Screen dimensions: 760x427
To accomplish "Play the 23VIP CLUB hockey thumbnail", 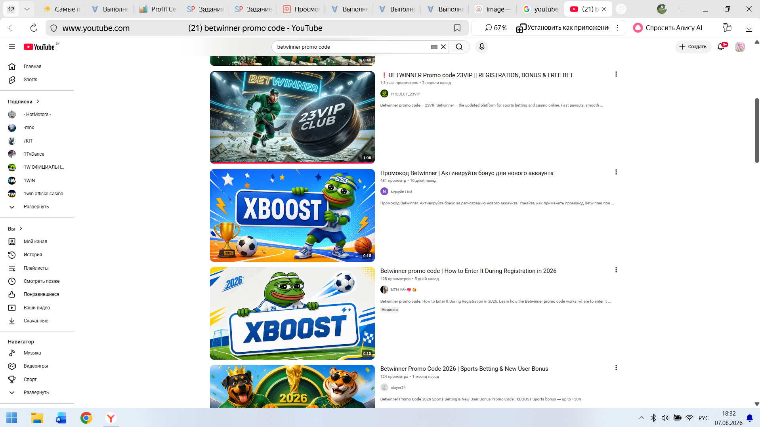I will tap(292, 117).
